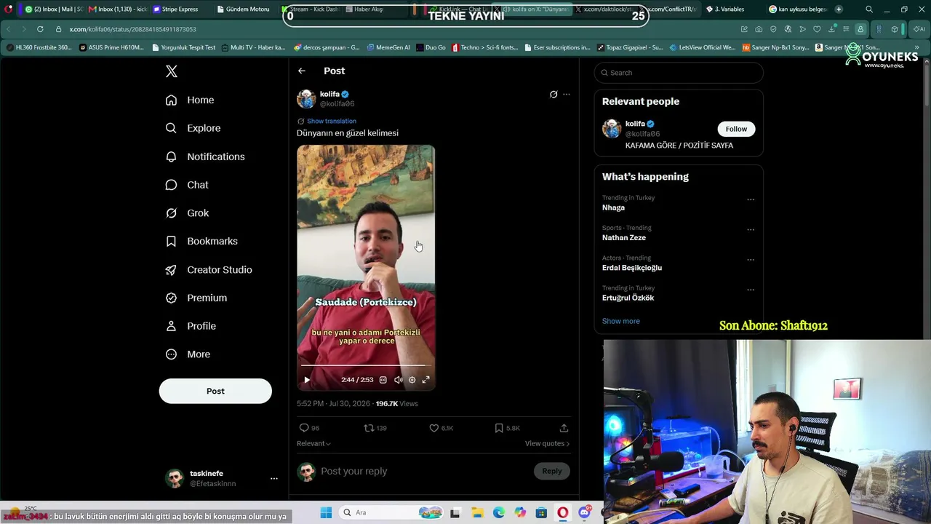Toggle video captions (CC)
Viewport: 931px width, 524px height.
click(383, 380)
